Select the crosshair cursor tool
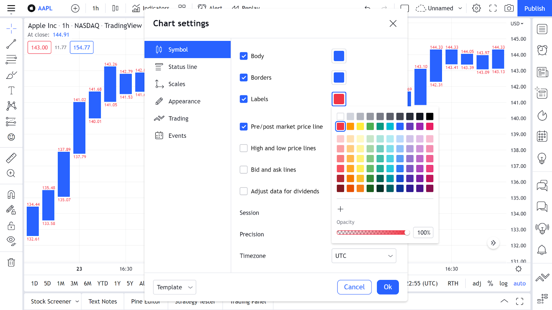Image resolution: width=552 pixels, height=310 pixels. (x=11, y=29)
